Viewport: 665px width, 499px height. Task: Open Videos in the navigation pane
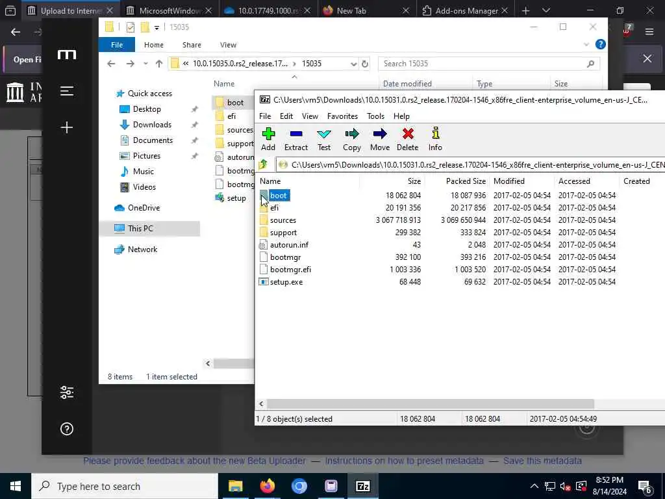click(x=138, y=187)
